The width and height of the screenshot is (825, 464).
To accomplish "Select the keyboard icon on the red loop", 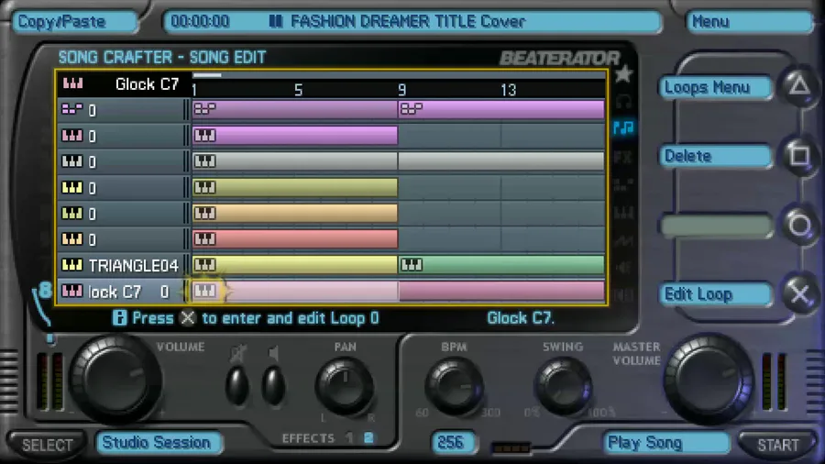I will pyautogui.click(x=204, y=238).
